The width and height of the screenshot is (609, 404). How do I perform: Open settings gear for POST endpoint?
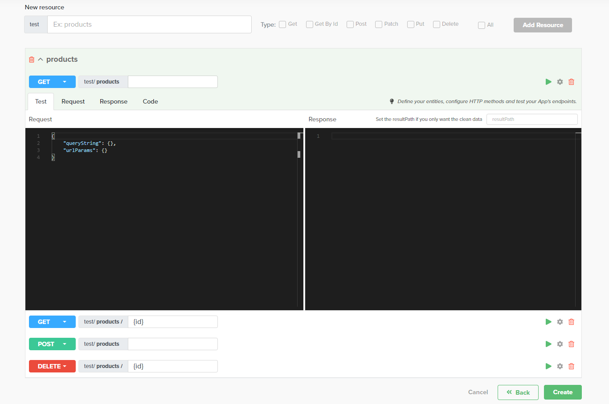click(x=560, y=344)
